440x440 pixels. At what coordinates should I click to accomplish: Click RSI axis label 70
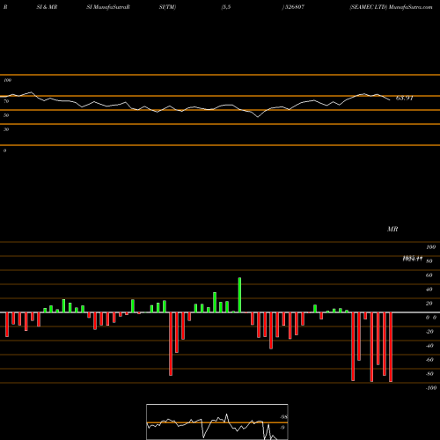6,101
